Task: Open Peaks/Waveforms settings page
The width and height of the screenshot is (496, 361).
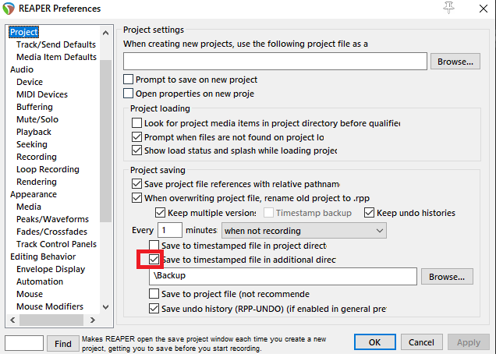Action: pyautogui.click(x=52, y=219)
